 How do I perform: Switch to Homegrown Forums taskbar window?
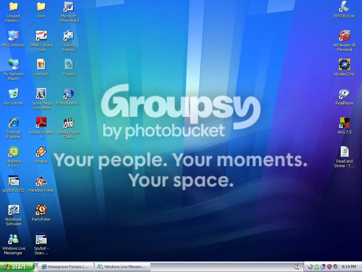click(x=66, y=267)
